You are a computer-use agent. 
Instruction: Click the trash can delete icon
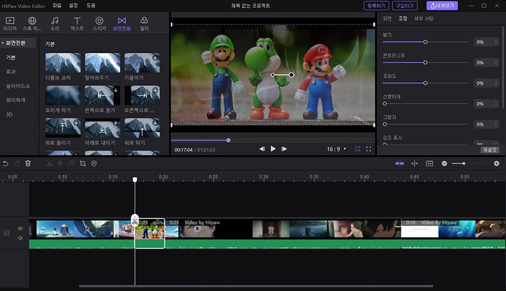[x=28, y=164]
